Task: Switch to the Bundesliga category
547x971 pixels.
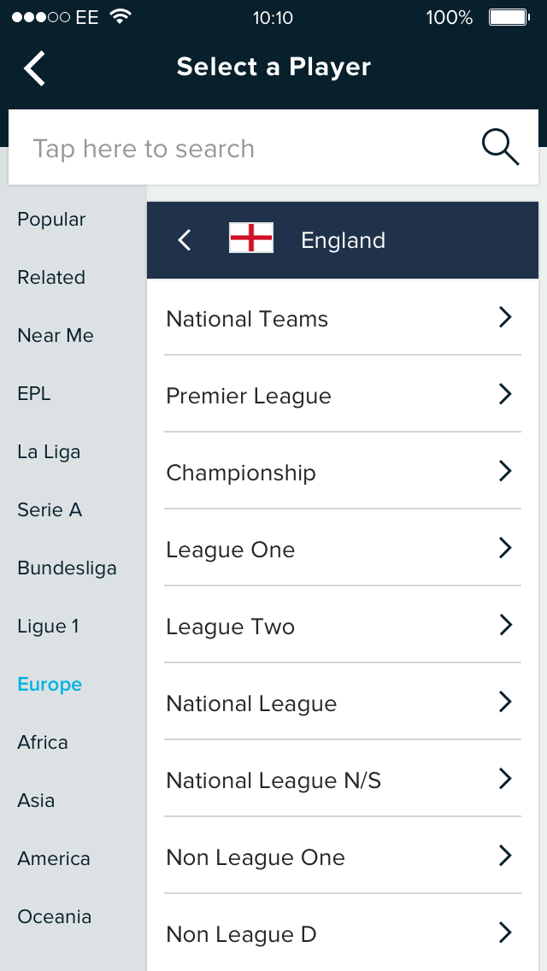Action: (x=67, y=568)
